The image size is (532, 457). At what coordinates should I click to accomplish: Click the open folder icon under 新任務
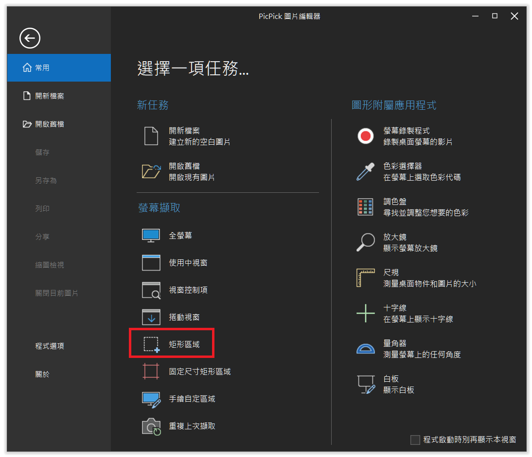(x=151, y=171)
